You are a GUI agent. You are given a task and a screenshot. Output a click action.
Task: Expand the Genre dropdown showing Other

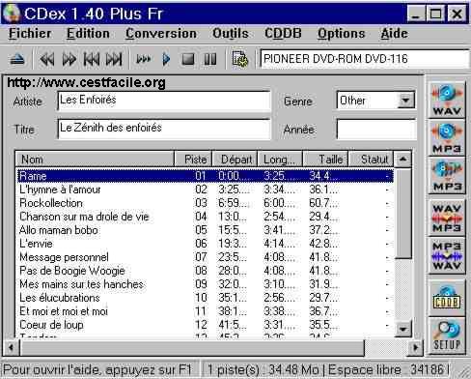(405, 101)
